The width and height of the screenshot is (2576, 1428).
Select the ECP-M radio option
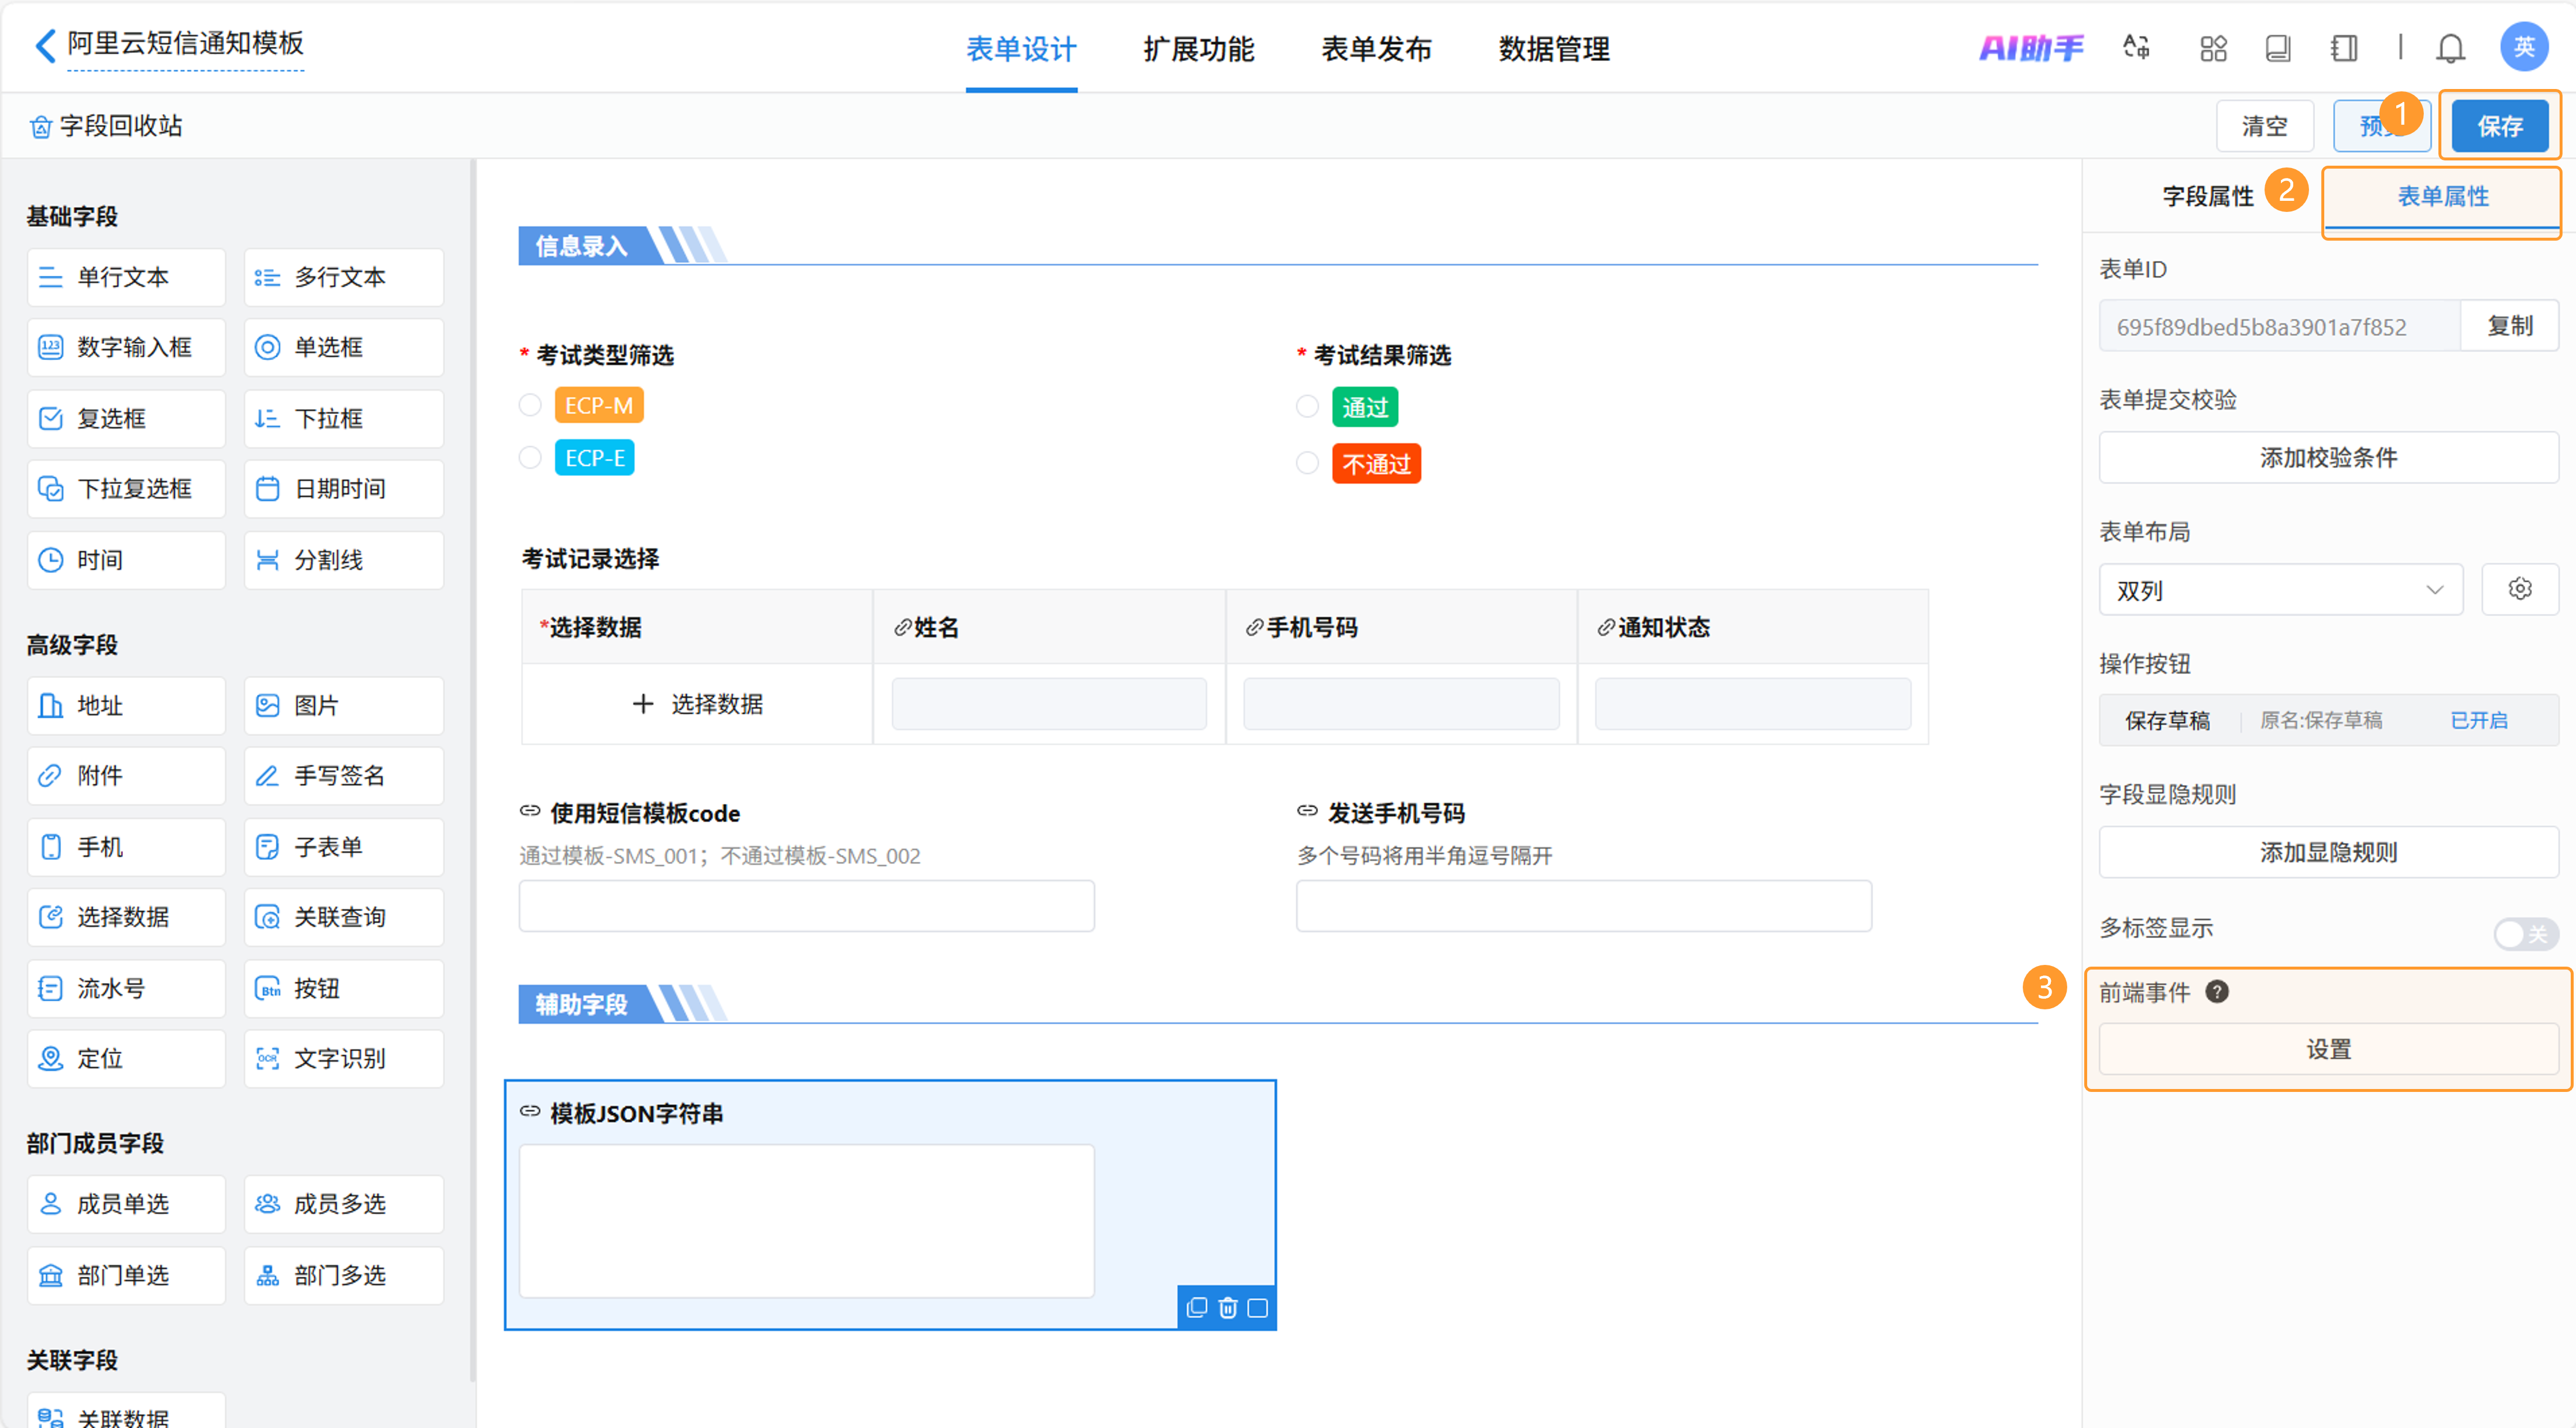click(530, 405)
